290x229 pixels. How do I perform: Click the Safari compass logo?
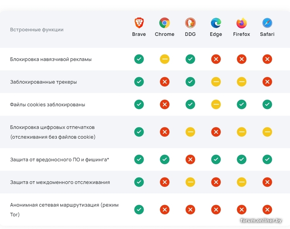(267, 23)
